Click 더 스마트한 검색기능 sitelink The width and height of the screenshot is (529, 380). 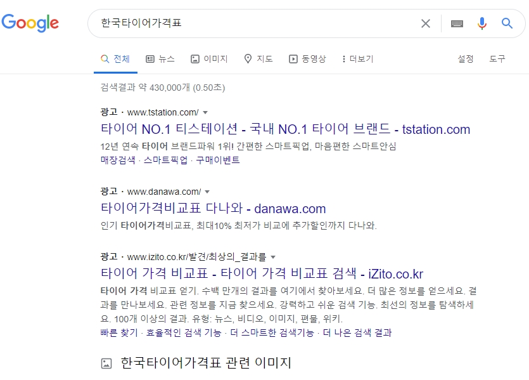272,333
